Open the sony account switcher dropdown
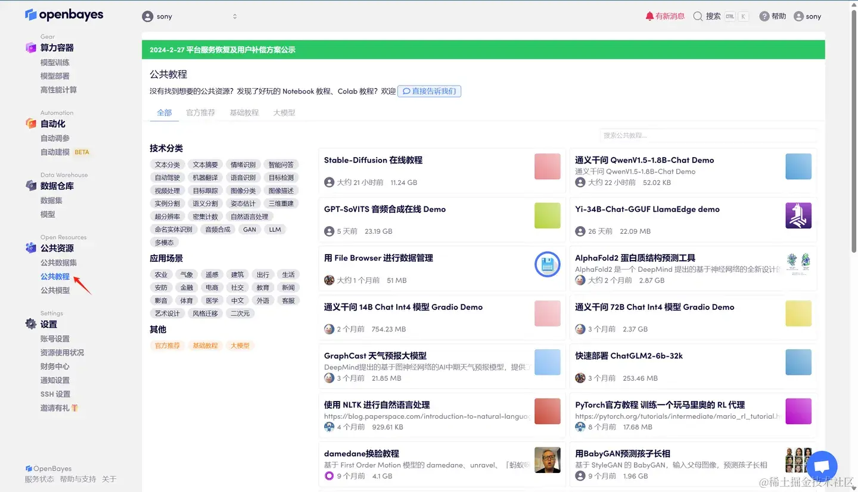 click(x=189, y=17)
